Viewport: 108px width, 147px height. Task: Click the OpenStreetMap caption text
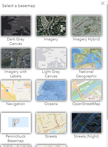(86, 104)
